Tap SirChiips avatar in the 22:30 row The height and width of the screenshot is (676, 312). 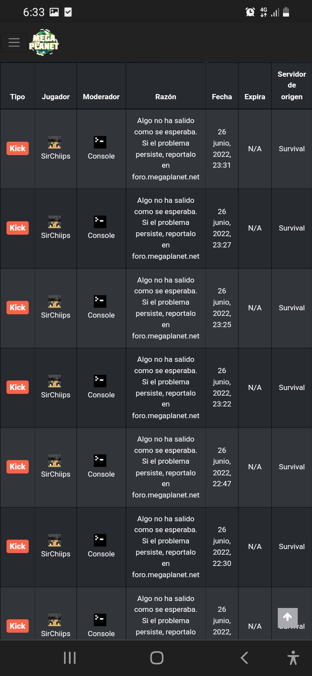55,540
